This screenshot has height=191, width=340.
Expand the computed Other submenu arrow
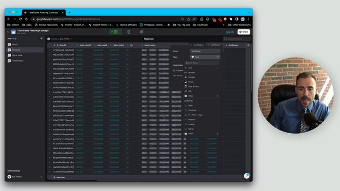click(218, 134)
